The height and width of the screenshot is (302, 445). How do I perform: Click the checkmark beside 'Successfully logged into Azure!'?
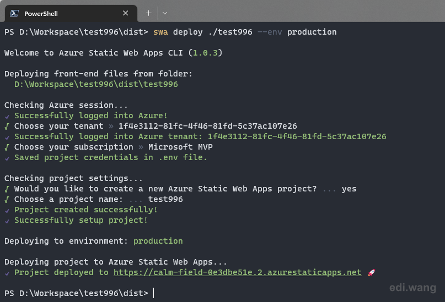pos(7,116)
